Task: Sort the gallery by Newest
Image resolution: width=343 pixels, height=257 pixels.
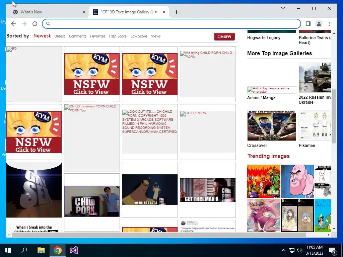Action: [42, 36]
